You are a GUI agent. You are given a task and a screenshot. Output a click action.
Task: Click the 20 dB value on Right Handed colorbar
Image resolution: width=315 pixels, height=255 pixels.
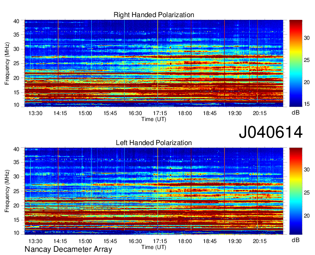click(307, 82)
